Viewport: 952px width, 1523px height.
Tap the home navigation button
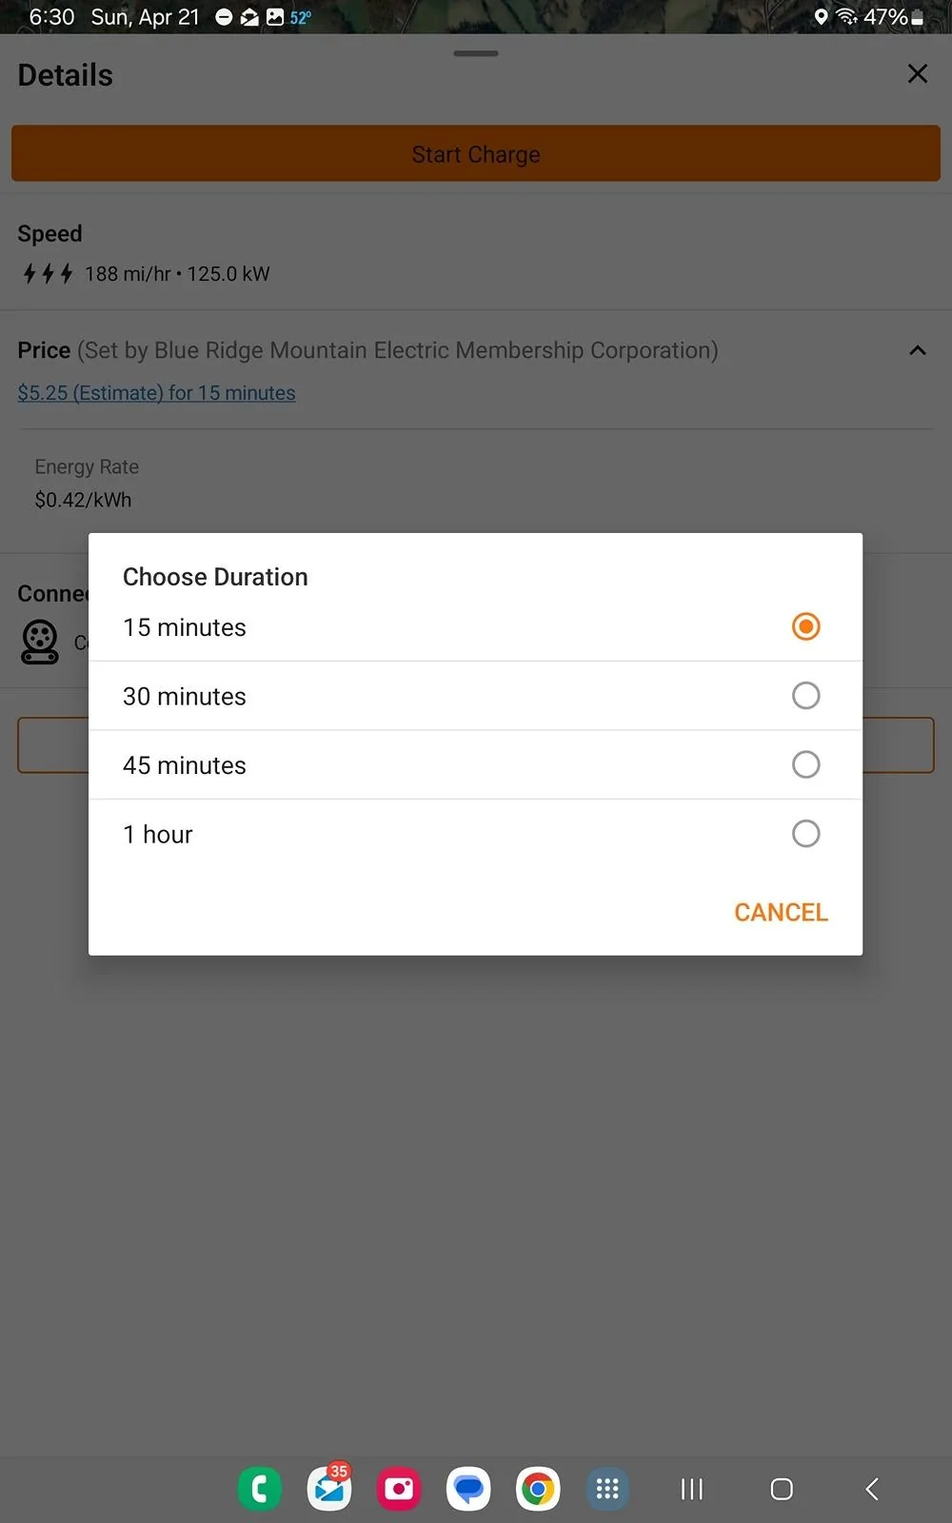(x=782, y=1489)
